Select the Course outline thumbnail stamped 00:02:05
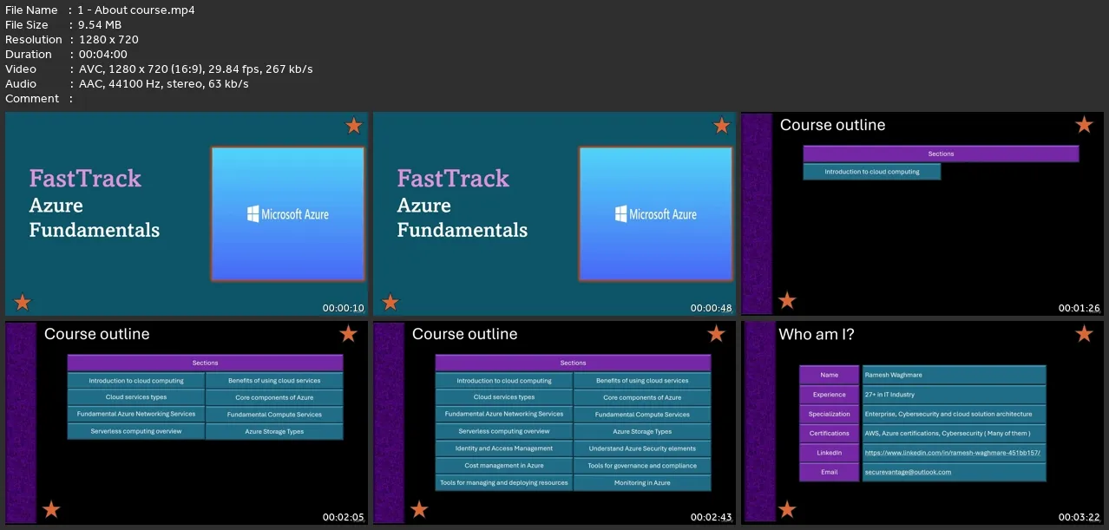Image resolution: width=1109 pixels, height=530 pixels. 187,423
